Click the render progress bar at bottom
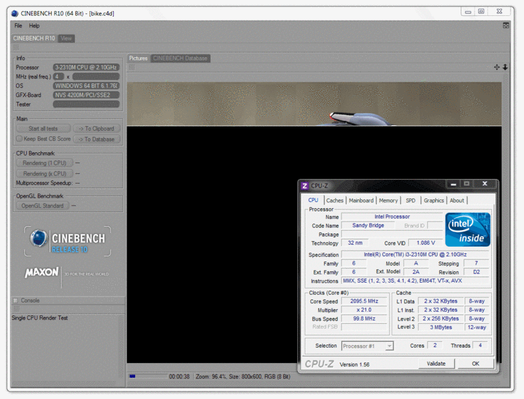Image resolution: width=524 pixels, height=399 pixels. tap(148, 376)
